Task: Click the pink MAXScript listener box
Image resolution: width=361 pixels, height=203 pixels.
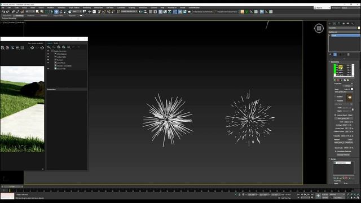Action: (7, 195)
